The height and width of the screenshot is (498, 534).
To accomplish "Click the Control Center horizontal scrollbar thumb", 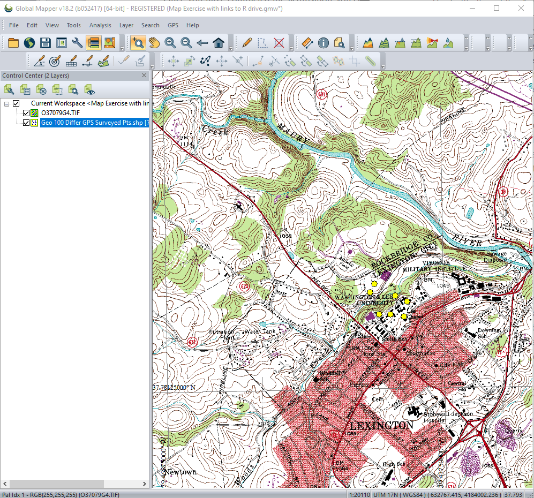I will coord(57,484).
